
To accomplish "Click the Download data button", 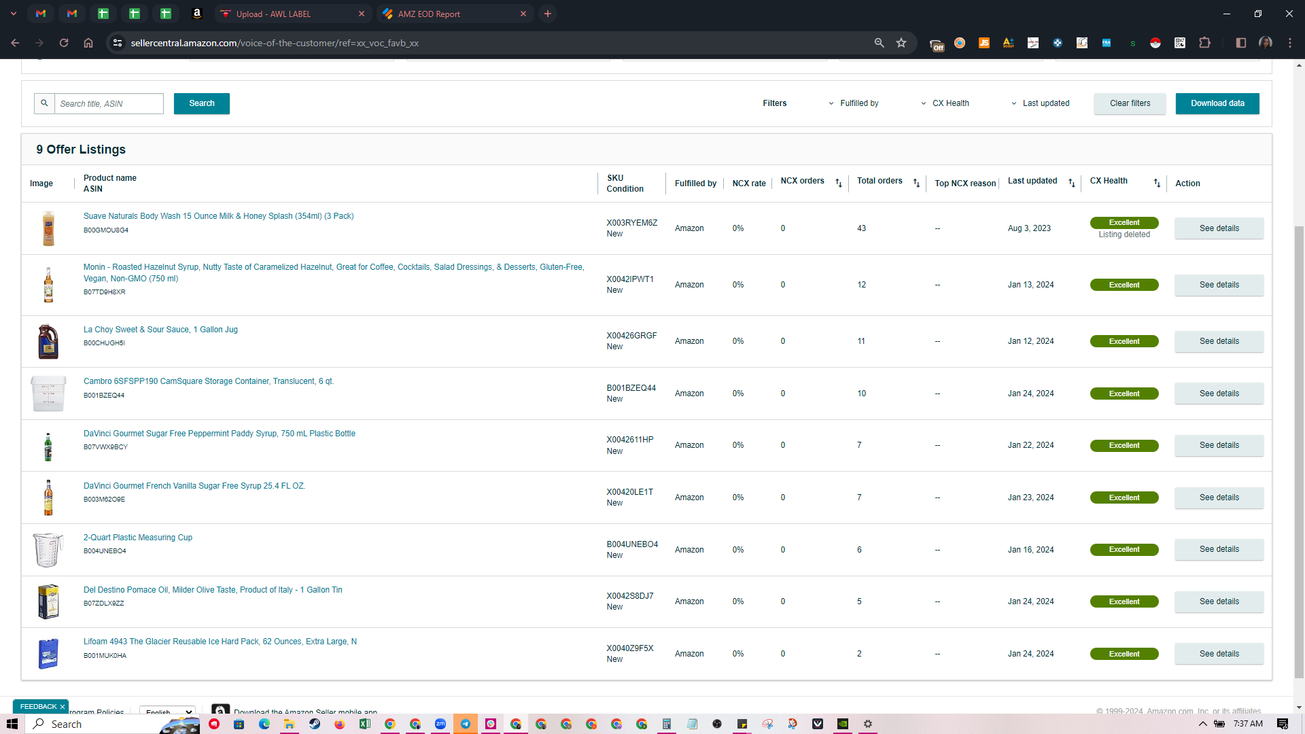I will click(1217, 103).
